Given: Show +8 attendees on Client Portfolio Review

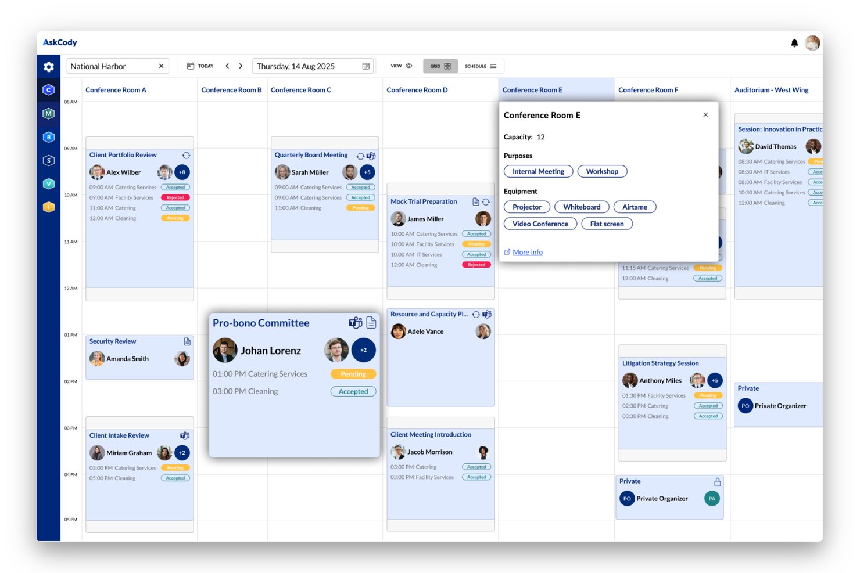Looking at the screenshot, I should (182, 172).
